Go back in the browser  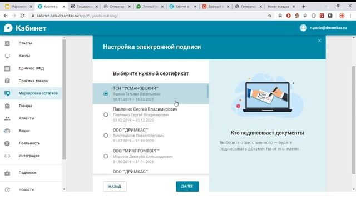6,16
